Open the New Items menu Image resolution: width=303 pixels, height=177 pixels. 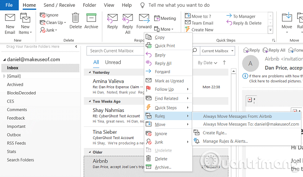(x=25, y=23)
